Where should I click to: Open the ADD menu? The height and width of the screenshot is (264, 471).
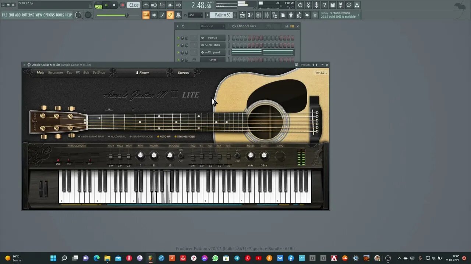point(18,15)
